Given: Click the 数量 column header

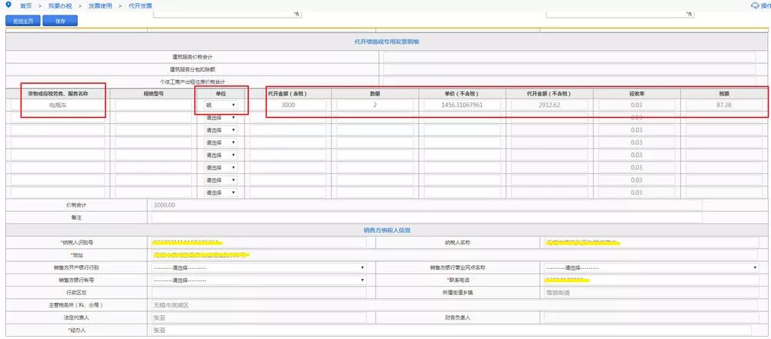Looking at the screenshot, I should pos(375,93).
